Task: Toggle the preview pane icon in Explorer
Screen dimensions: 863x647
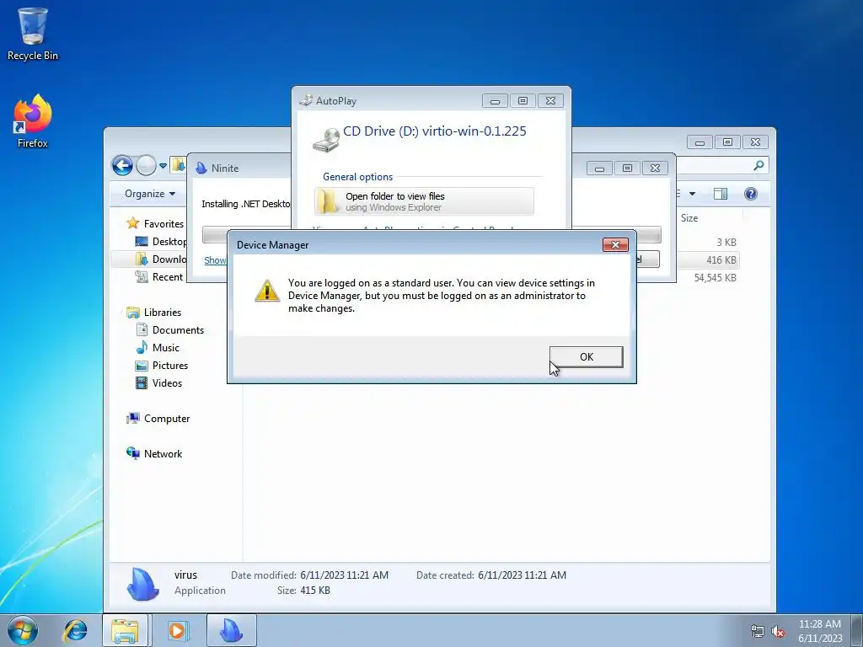Action: [x=721, y=194]
